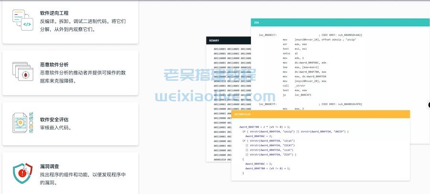Click the malware analysis bug icon
The height and width of the screenshot is (194, 430).
[x=23, y=71]
